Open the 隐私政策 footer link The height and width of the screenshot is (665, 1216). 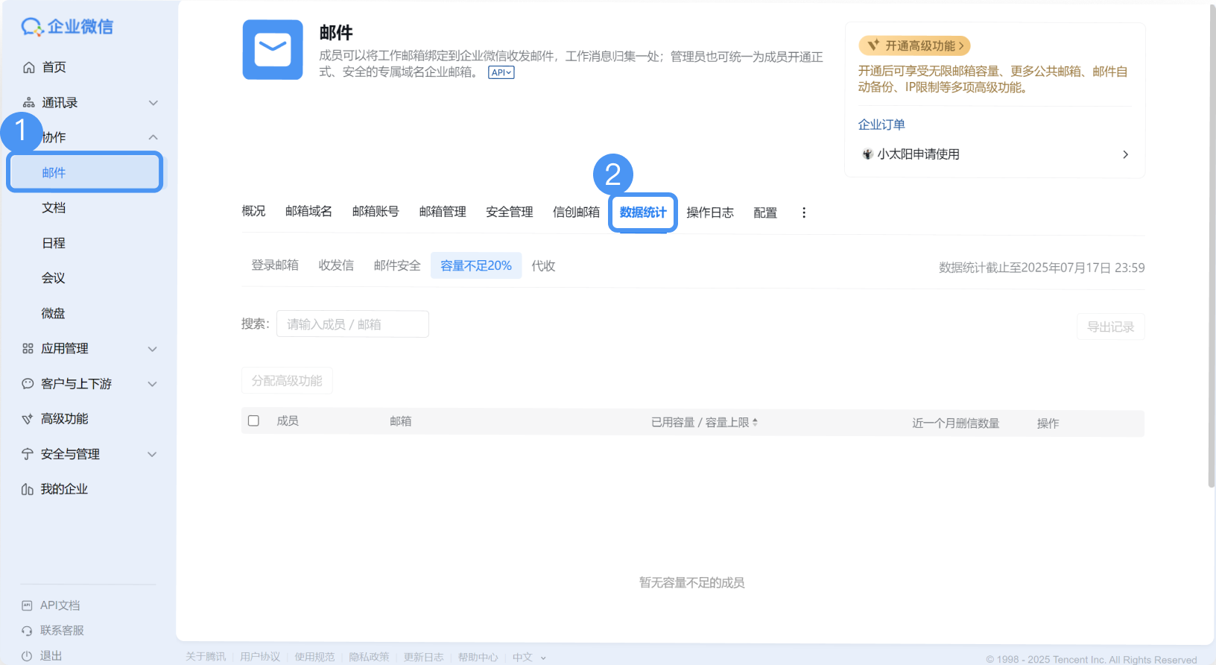click(x=369, y=657)
